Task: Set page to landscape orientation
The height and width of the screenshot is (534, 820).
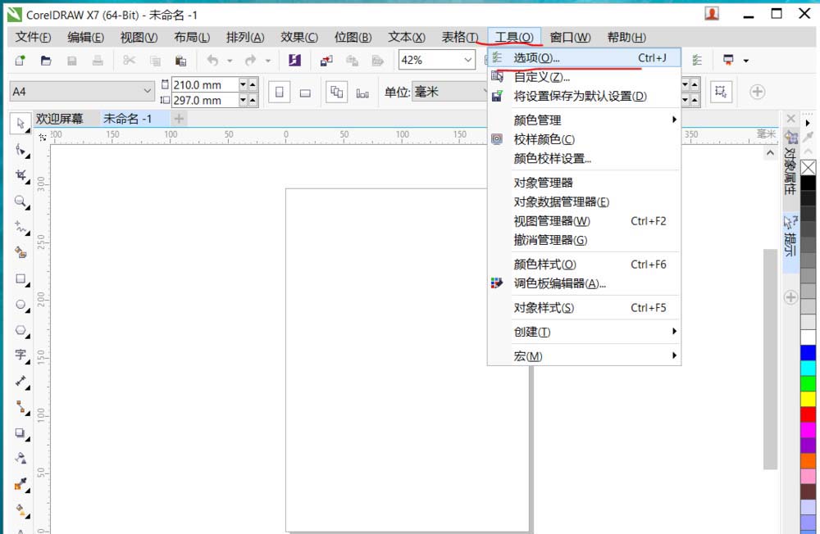Action: (x=305, y=93)
